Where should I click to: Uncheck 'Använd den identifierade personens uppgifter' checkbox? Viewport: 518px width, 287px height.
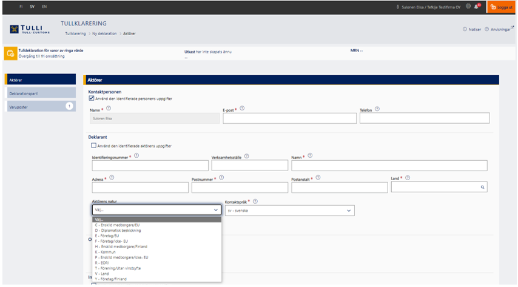pos(92,98)
